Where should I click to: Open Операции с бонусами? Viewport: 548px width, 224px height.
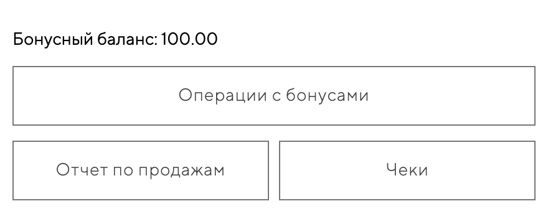273,95
